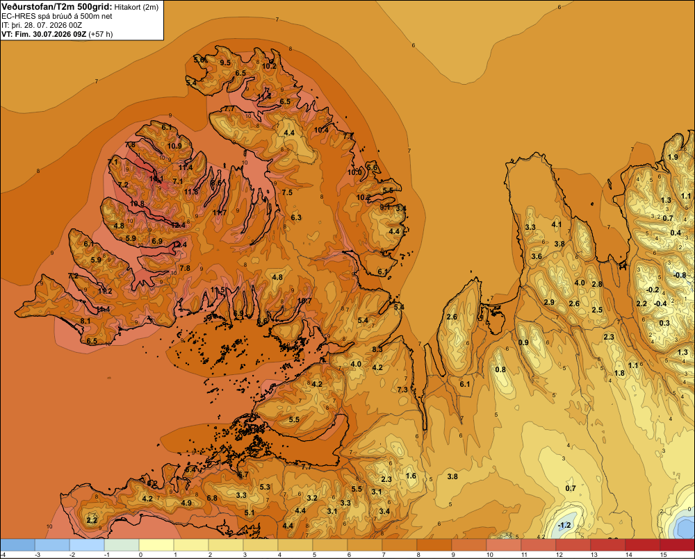
Task: Pick the pale green -1 to 0 swatch
Action: (x=122, y=545)
